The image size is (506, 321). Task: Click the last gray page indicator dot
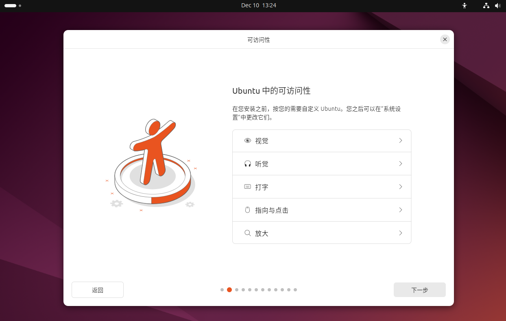tap(295, 290)
